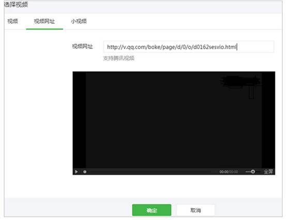
Task: Click the d0162sesvio.html part of the URL
Action: click(x=215, y=47)
